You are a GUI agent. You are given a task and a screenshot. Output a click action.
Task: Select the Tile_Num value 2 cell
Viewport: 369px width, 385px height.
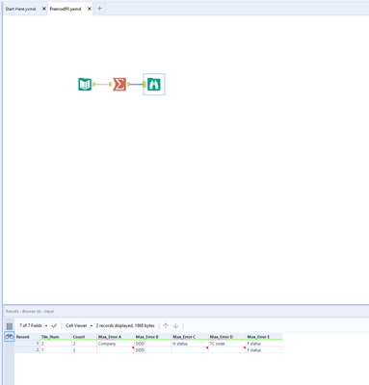pyautogui.click(x=56, y=344)
